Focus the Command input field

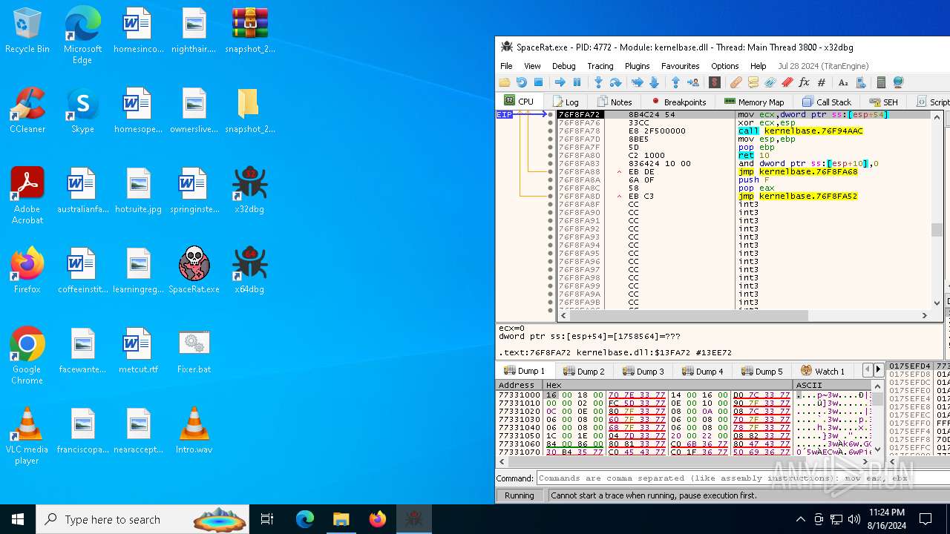coord(742,478)
